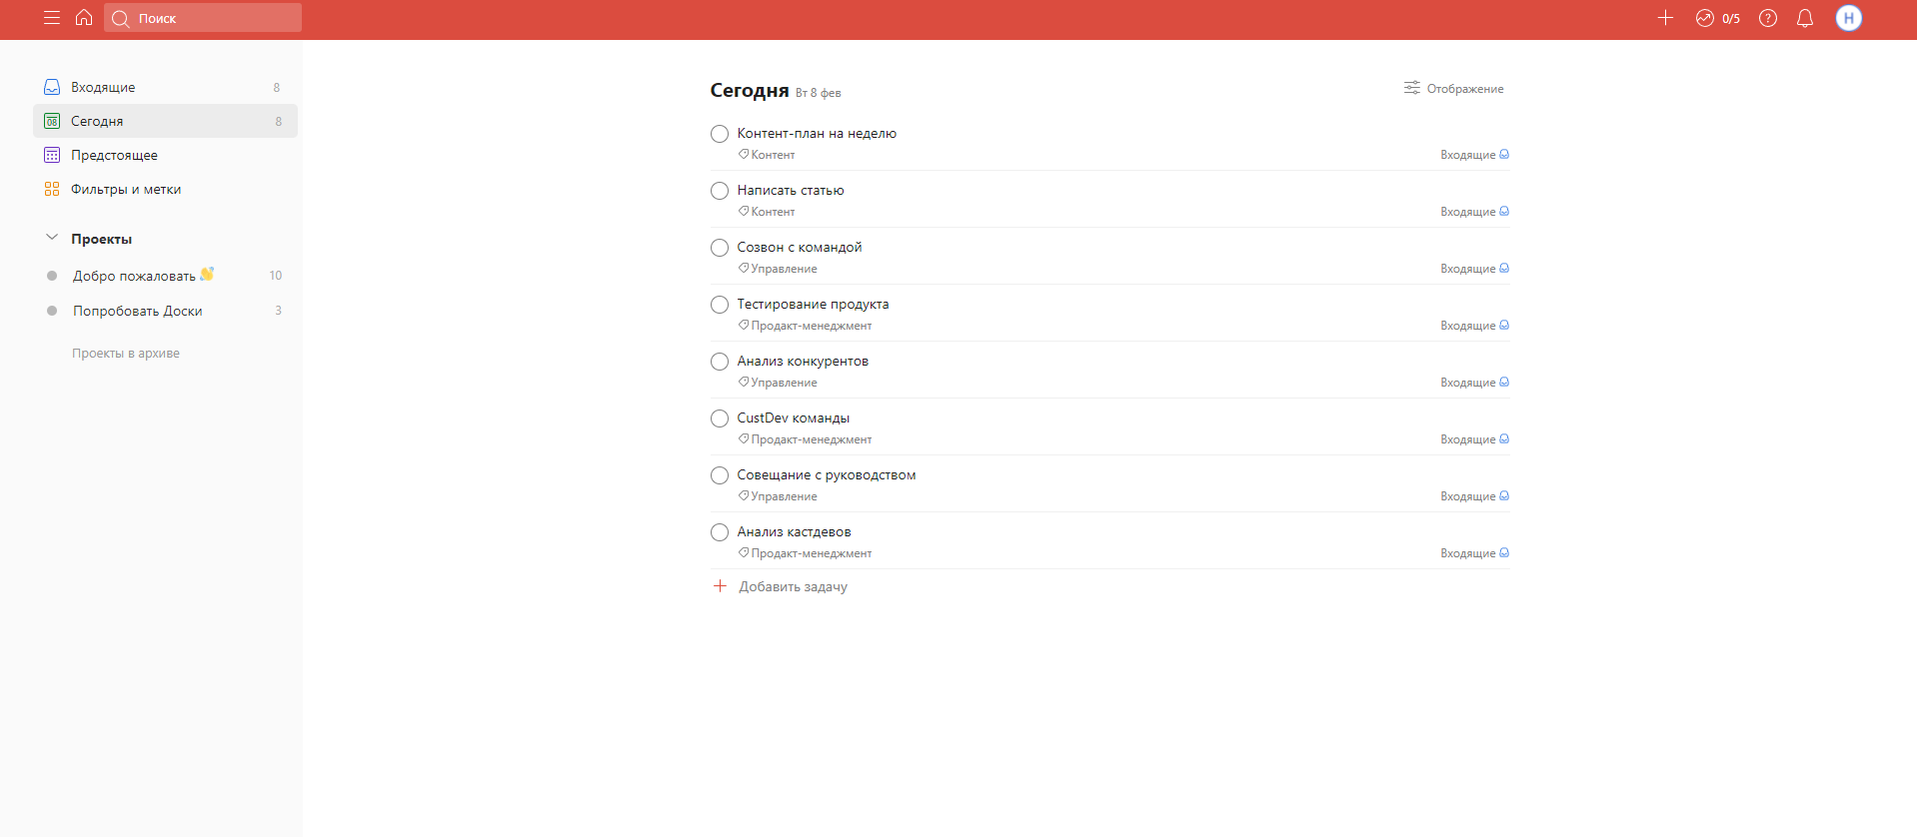The image size is (1917, 837).
Task: Open productivity 0/5 karma icon
Action: click(x=1717, y=18)
